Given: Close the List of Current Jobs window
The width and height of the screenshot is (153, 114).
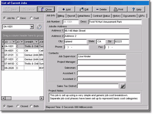Looking at the screenshot, I should [x=46, y=9].
